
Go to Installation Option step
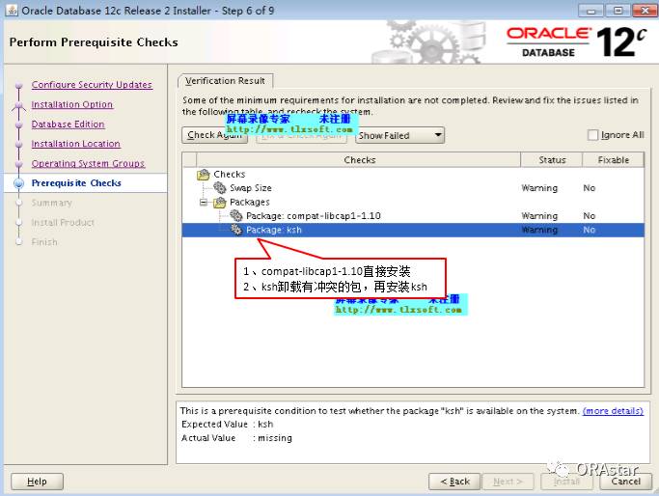[72, 104]
